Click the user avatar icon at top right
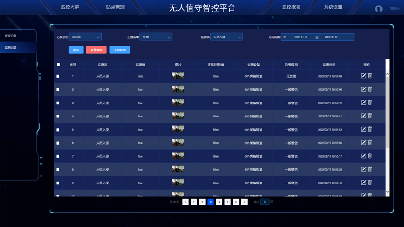Image resolution: width=404 pixels, height=227 pixels. (x=378, y=9)
